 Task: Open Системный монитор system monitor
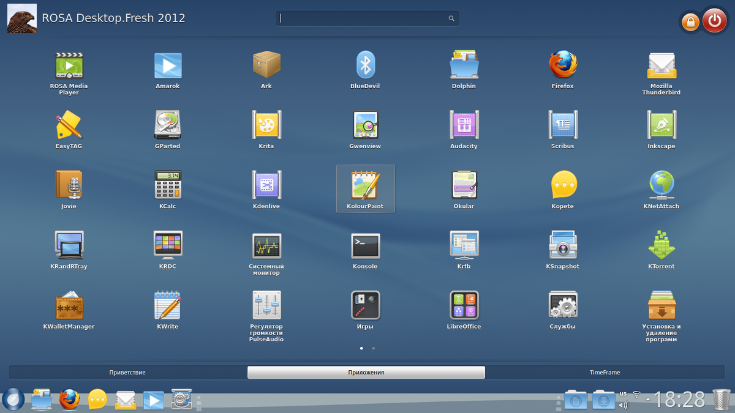pos(266,253)
